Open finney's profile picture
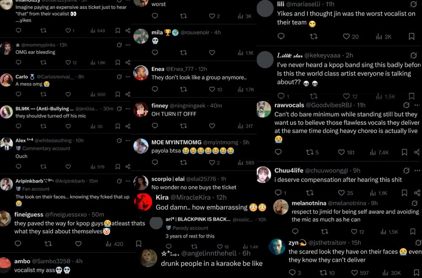The image size is (422, 278). pyautogui.click(x=141, y=110)
